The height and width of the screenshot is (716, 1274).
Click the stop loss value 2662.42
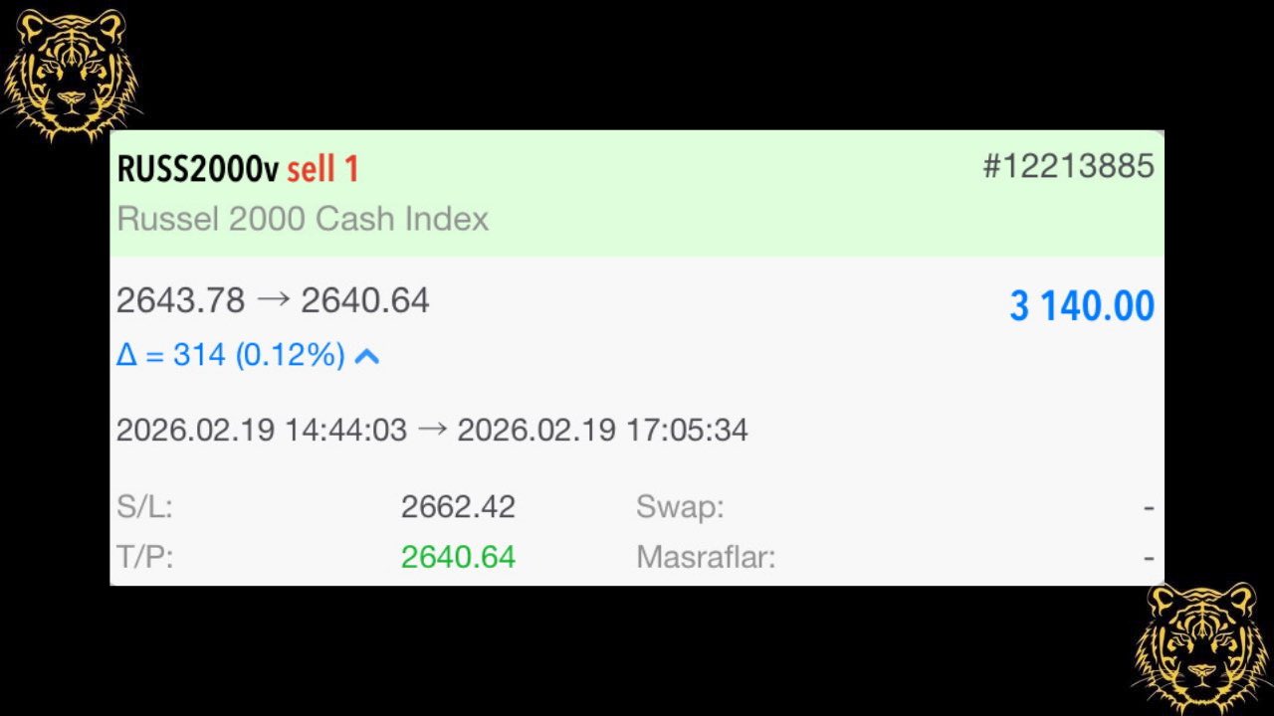tap(458, 507)
